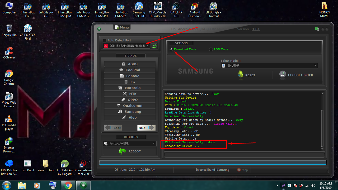Click the green window mode icon at top-right
The height and width of the screenshot is (190, 338).
317,29
